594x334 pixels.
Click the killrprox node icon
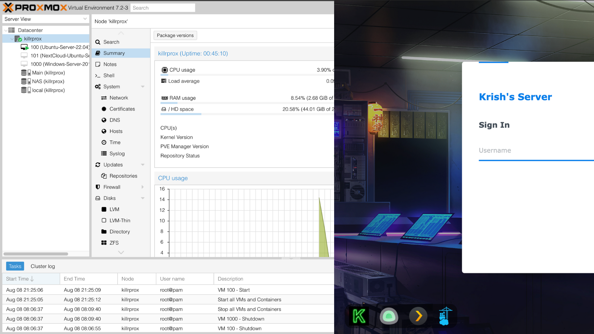[18, 39]
